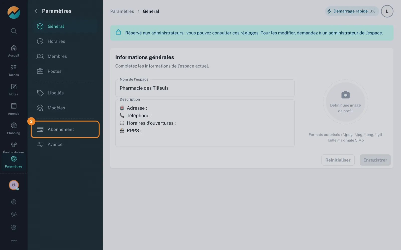Click the back chevron beside Paramètres
401x250 pixels.
point(36,11)
